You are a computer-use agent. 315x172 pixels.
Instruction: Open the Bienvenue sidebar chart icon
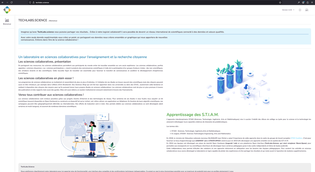(x=7, y=20)
